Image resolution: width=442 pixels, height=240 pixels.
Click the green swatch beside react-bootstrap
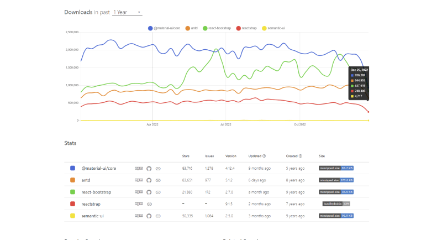(72, 192)
